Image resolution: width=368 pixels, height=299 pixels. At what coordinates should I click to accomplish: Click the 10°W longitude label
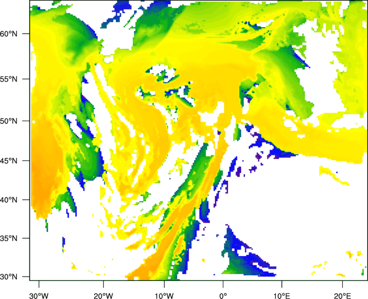pos(164,296)
